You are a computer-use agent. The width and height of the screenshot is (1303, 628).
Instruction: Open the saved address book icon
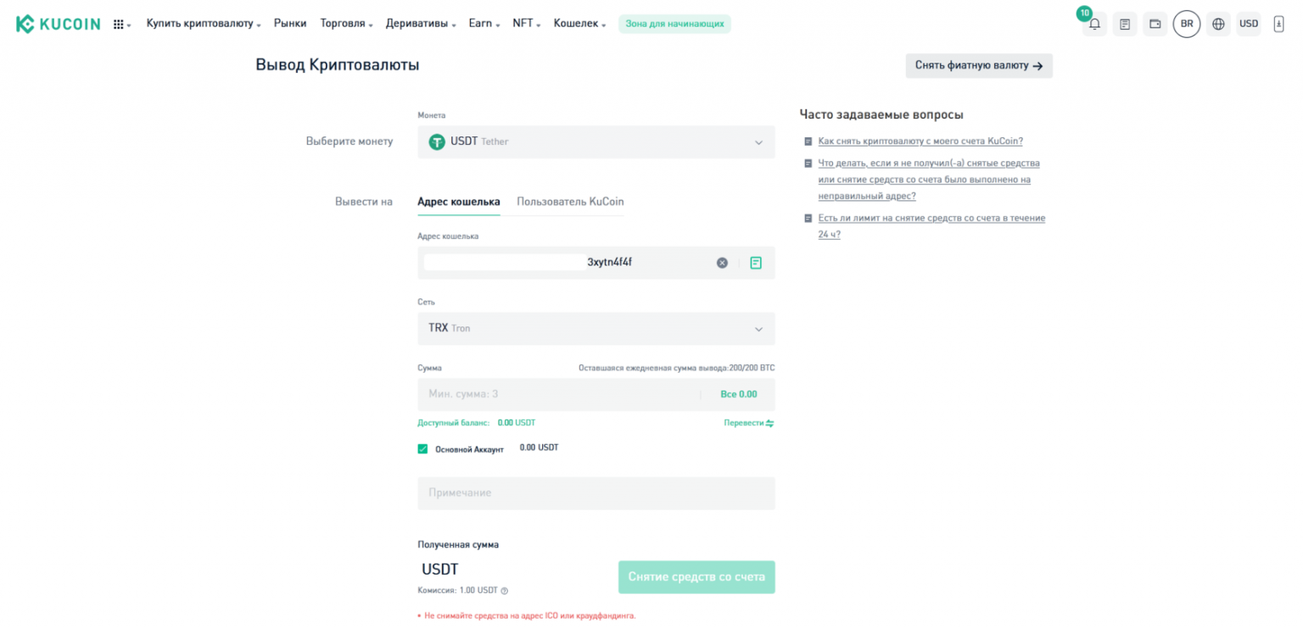(x=756, y=263)
